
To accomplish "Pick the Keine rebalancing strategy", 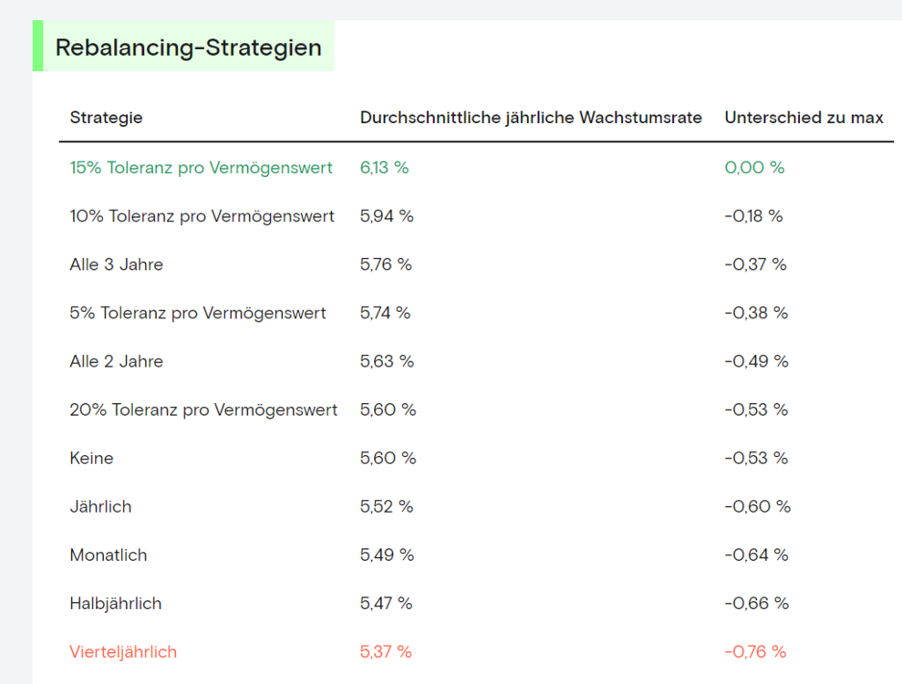I will (91, 458).
